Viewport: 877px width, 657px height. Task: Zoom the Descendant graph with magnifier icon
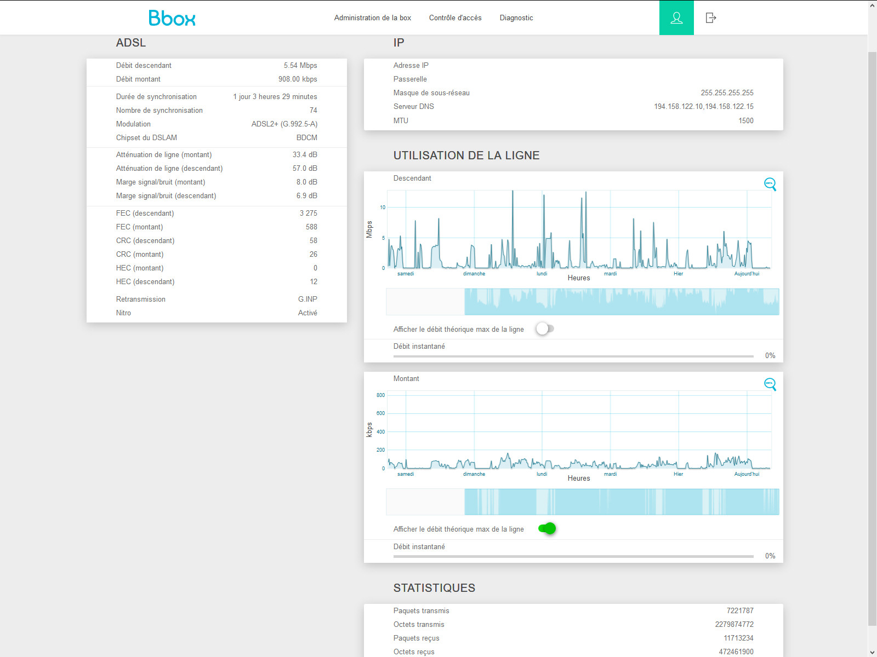[x=770, y=184]
